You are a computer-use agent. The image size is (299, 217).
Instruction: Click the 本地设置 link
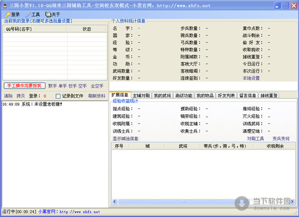point(251,78)
